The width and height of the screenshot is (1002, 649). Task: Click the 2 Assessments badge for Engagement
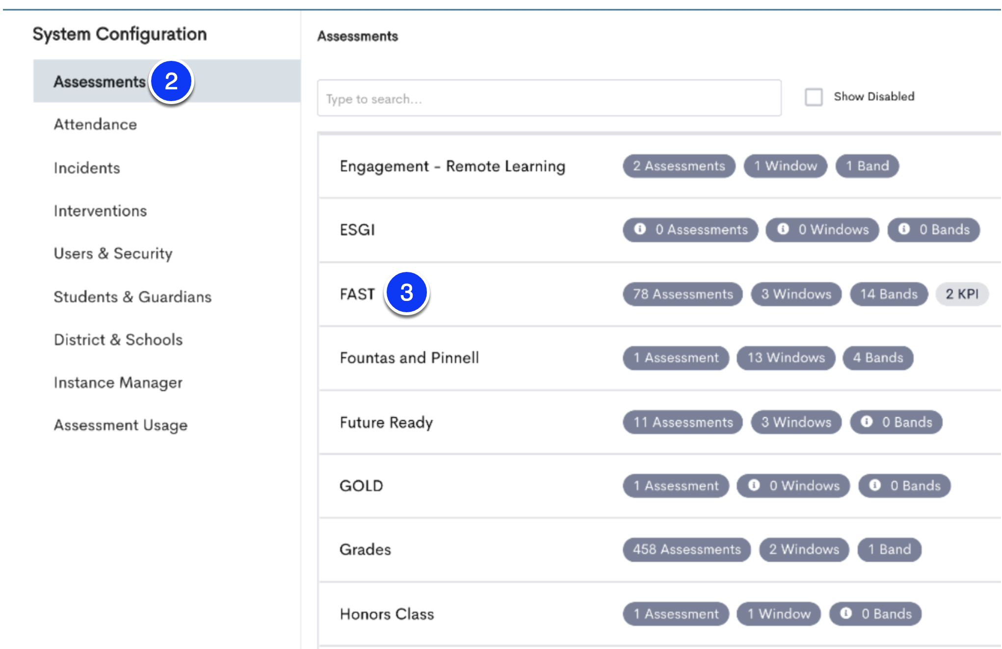[x=679, y=166]
